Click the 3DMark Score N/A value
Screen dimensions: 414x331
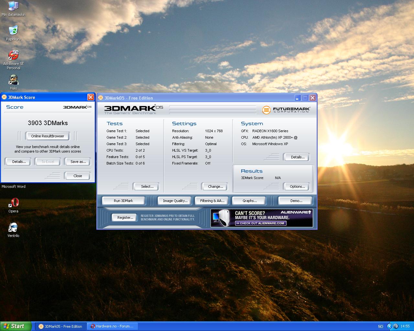(278, 178)
